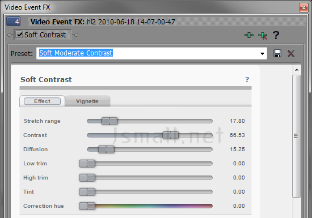Click the High trim slider handle
This screenshot has height=218, width=312.
(87, 178)
